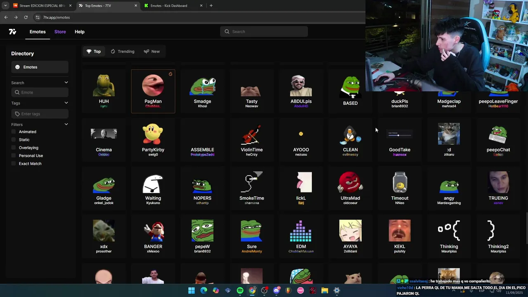Open the BANGER Mario emote

(153, 236)
